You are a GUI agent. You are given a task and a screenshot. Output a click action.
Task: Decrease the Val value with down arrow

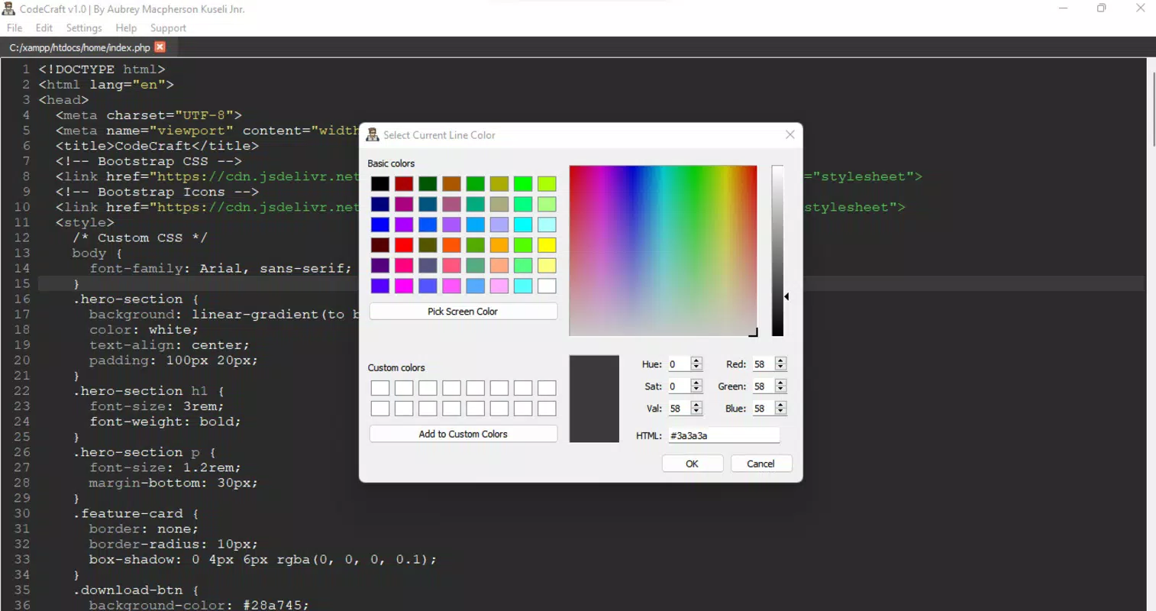pyautogui.click(x=696, y=412)
